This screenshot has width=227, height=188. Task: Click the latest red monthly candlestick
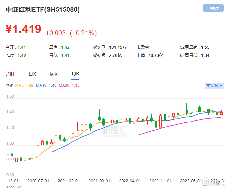221,113
